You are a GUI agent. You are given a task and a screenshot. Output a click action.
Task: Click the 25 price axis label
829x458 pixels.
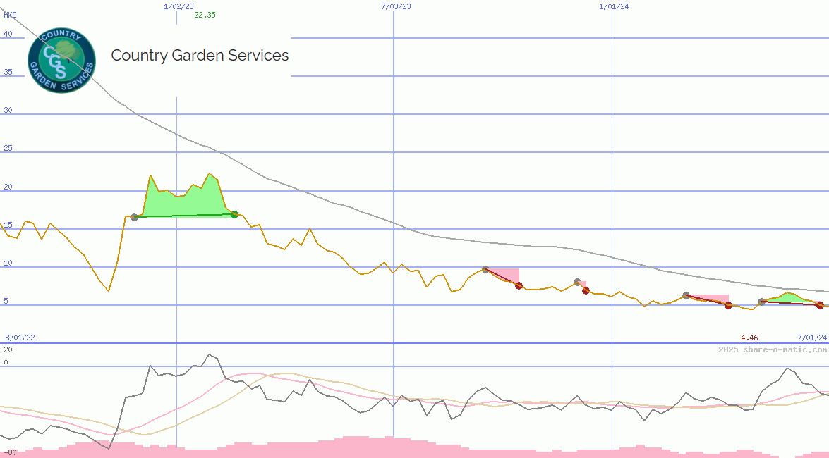[x=8, y=148]
